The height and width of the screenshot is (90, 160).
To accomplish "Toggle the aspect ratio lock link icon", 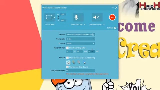I will click(58, 17).
